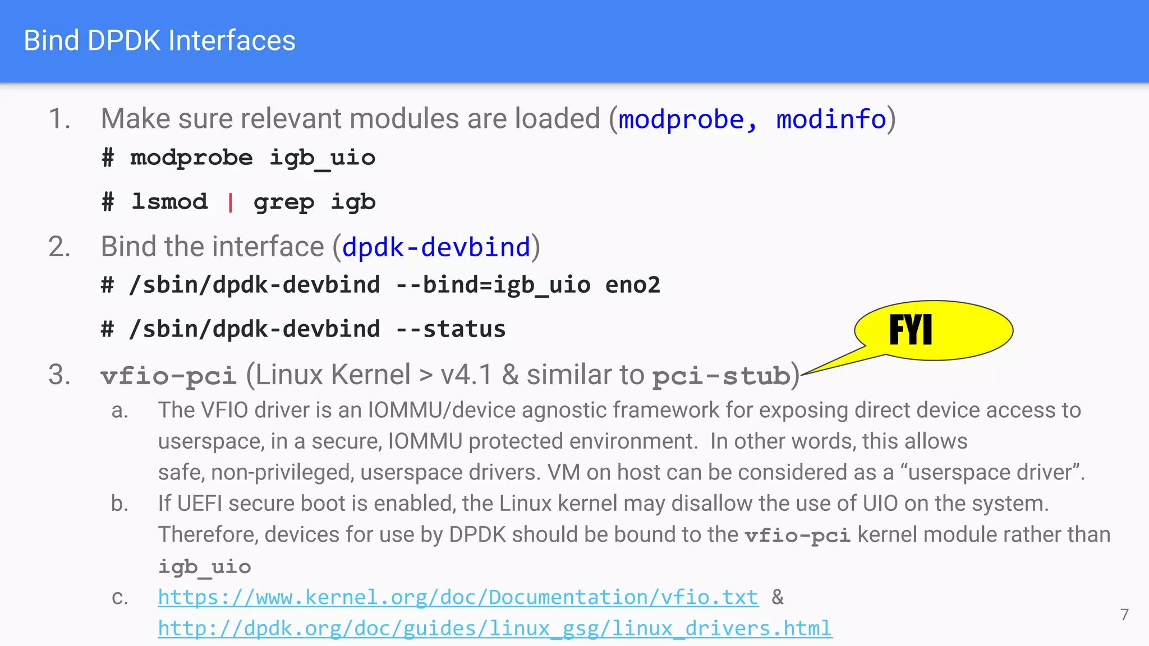Open the dpdk.org linux_drivers.html guide link
This screenshot has width=1149, height=646.
(495, 629)
